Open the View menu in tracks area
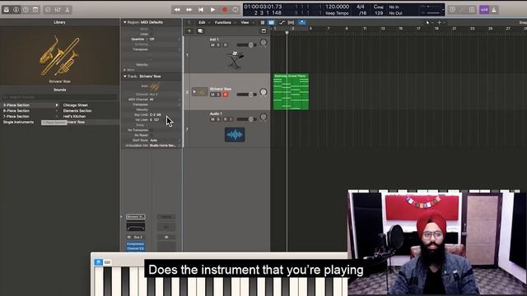The image size is (527, 296). [x=245, y=22]
